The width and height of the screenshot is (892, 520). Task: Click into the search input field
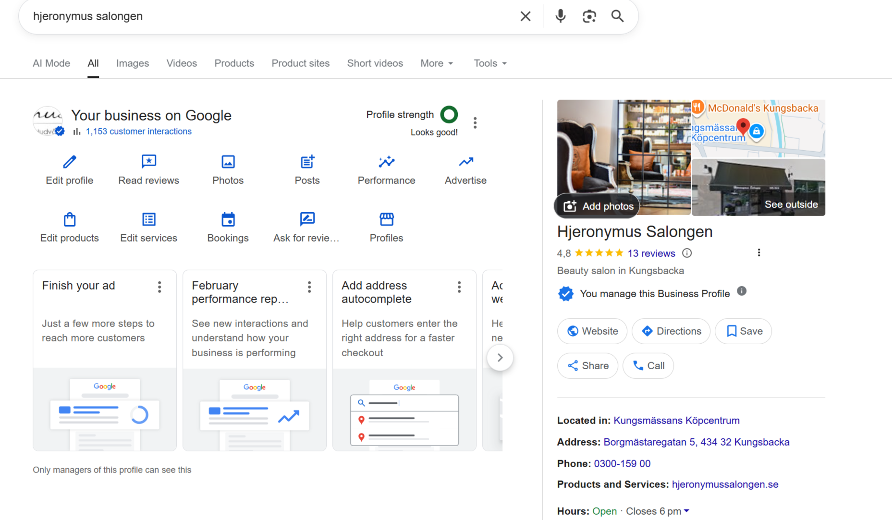269,16
